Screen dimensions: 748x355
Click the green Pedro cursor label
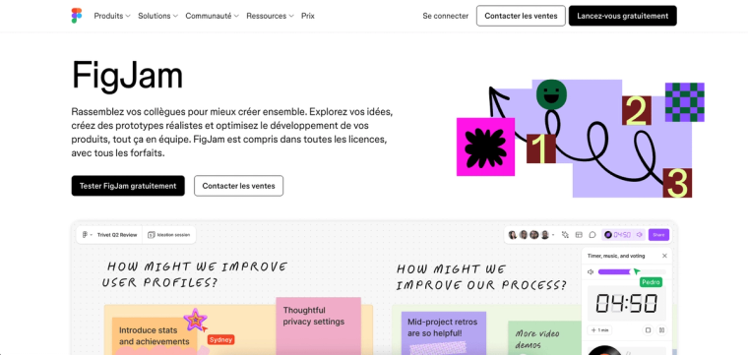pyautogui.click(x=652, y=282)
